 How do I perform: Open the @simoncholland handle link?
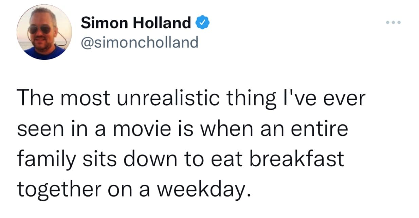tap(139, 42)
